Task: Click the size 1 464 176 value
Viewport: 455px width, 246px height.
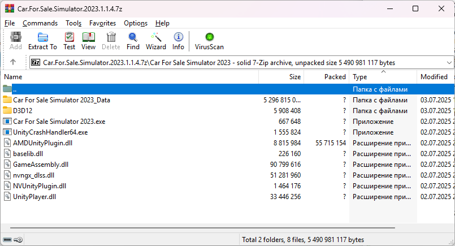Action: click(x=287, y=186)
